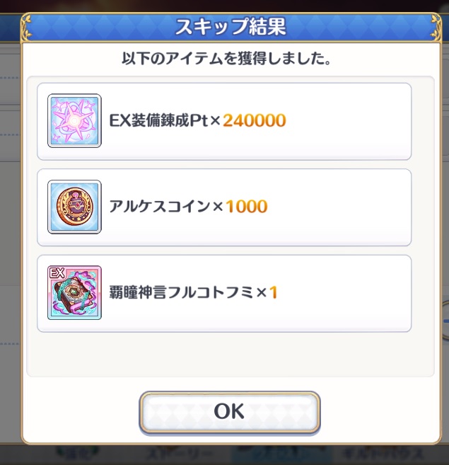Select the 覇瞳神言フルコトフミ item name text
The image size is (449, 465).
coord(182,292)
